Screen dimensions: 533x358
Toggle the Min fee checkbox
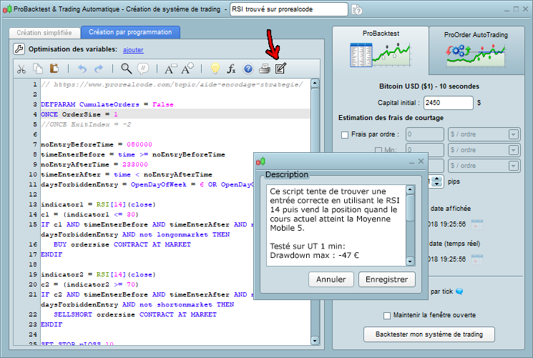click(379, 150)
